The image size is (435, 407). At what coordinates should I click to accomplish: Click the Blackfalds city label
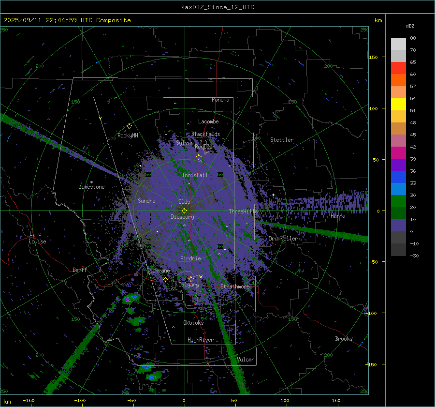point(205,134)
